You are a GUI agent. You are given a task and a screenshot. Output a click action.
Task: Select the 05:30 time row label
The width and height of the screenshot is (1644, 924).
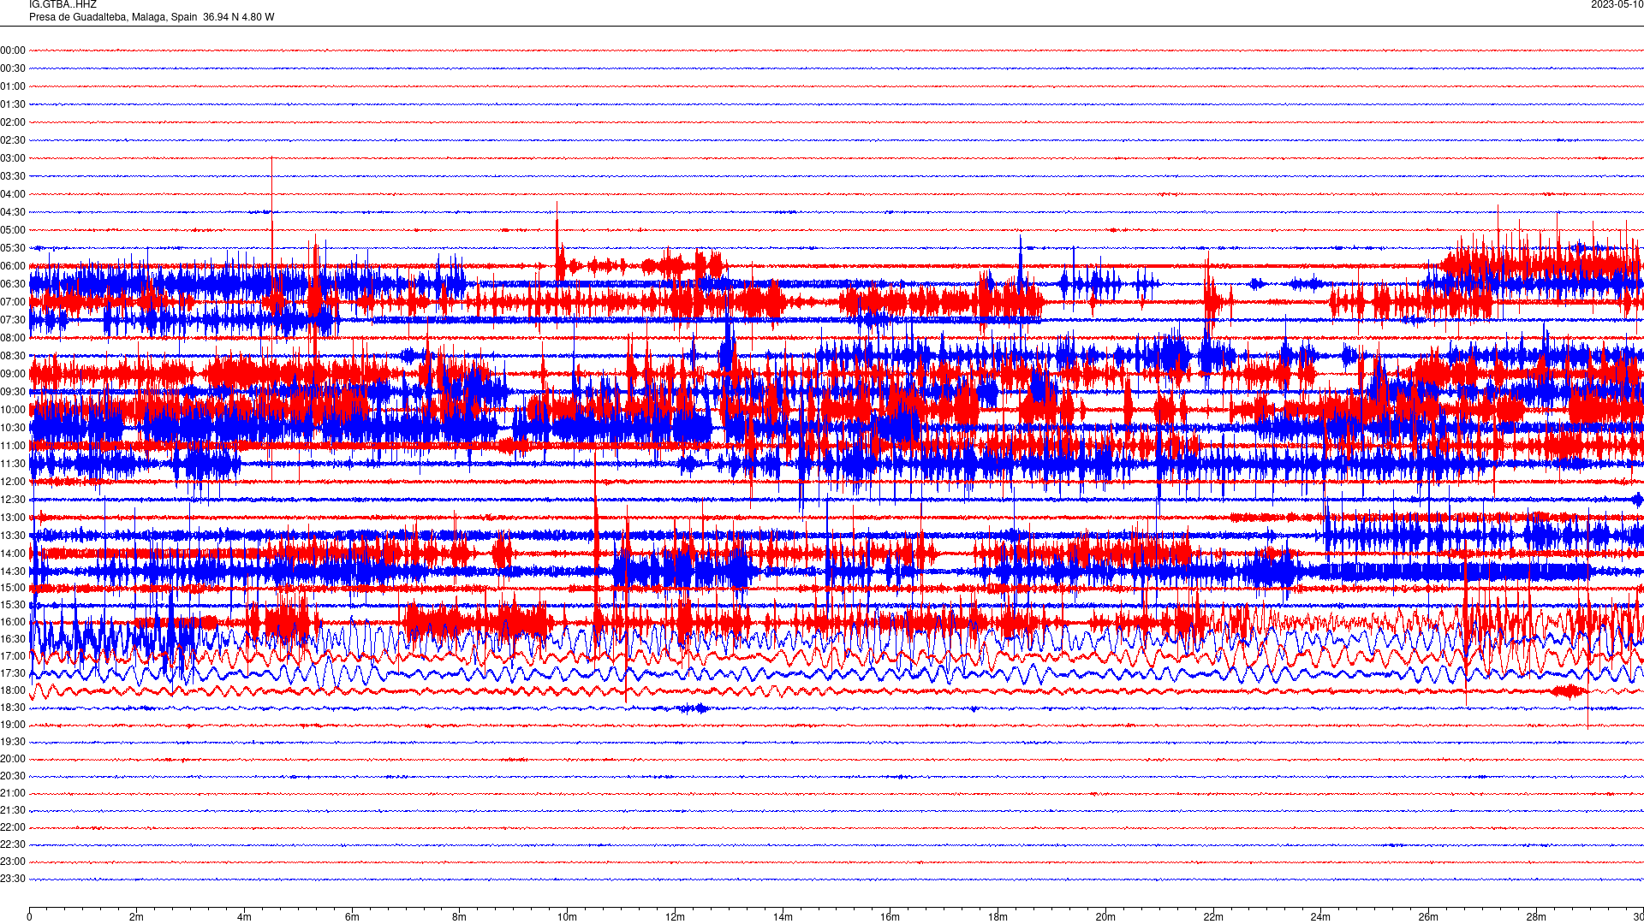(13, 248)
